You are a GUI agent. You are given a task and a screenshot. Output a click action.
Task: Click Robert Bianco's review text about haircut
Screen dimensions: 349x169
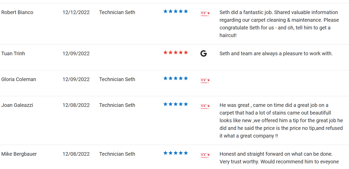pos(279,24)
